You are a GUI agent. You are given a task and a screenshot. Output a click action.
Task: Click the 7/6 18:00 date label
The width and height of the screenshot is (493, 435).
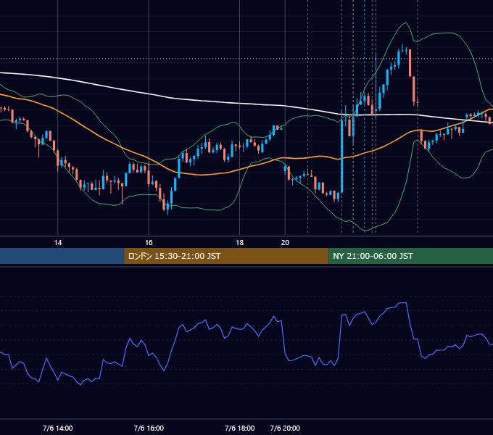pyautogui.click(x=239, y=428)
